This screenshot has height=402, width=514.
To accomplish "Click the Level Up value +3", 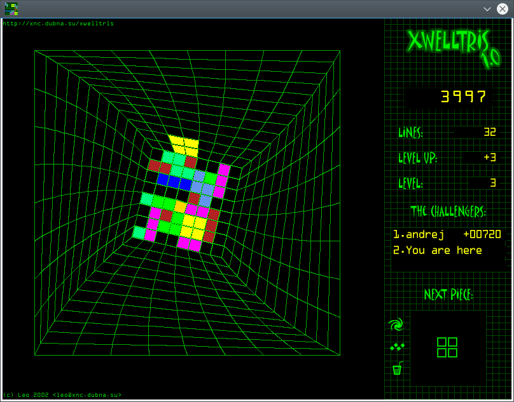I will click(489, 157).
